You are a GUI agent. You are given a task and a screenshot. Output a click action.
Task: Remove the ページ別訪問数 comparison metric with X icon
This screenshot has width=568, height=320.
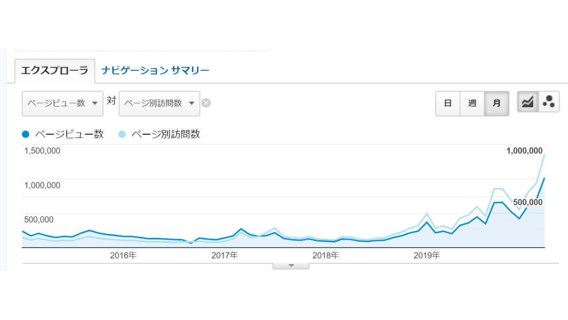click(206, 103)
